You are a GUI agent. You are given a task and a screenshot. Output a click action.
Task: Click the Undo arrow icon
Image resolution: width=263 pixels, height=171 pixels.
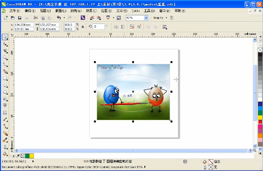click(59, 18)
